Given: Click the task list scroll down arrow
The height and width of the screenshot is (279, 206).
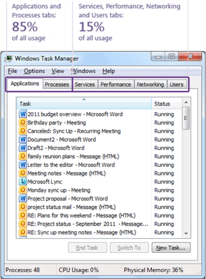Looking at the screenshot, I should coord(186,233).
